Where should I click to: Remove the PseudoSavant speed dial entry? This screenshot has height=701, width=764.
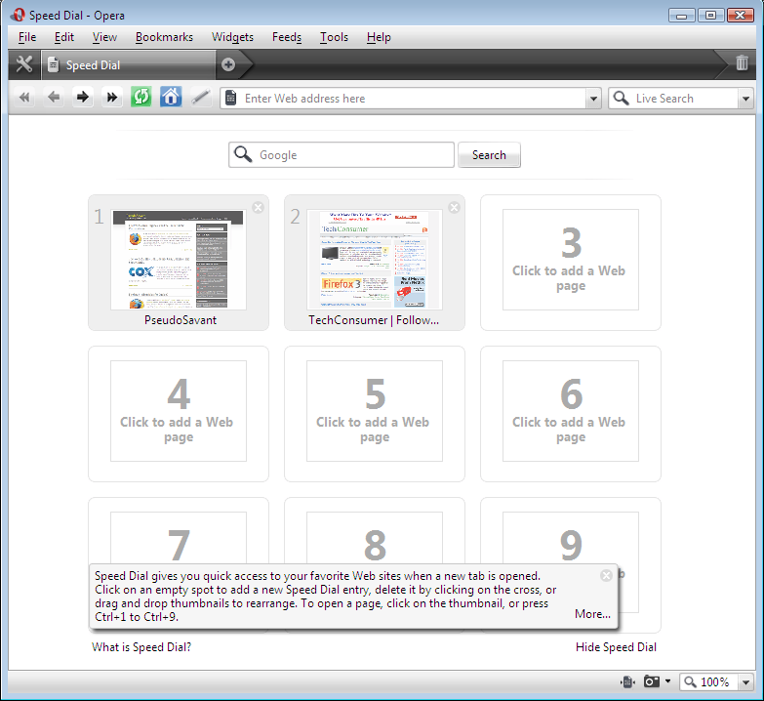pos(258,207)
